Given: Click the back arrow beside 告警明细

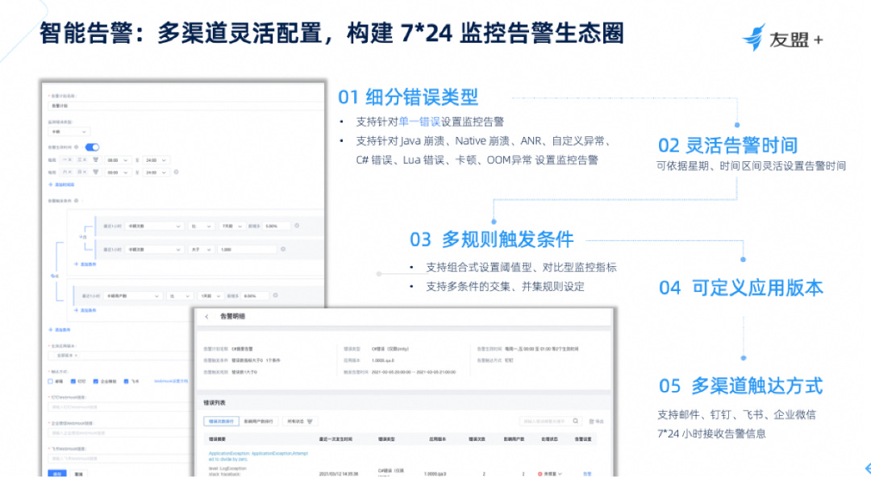Looking at the screenshot, I should click(x=206, y=317).
